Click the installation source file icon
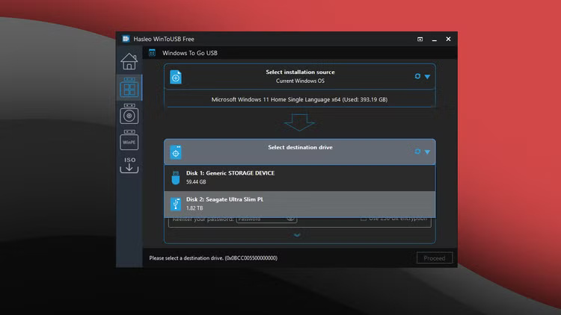561x315 pixels. pos(176,77)
